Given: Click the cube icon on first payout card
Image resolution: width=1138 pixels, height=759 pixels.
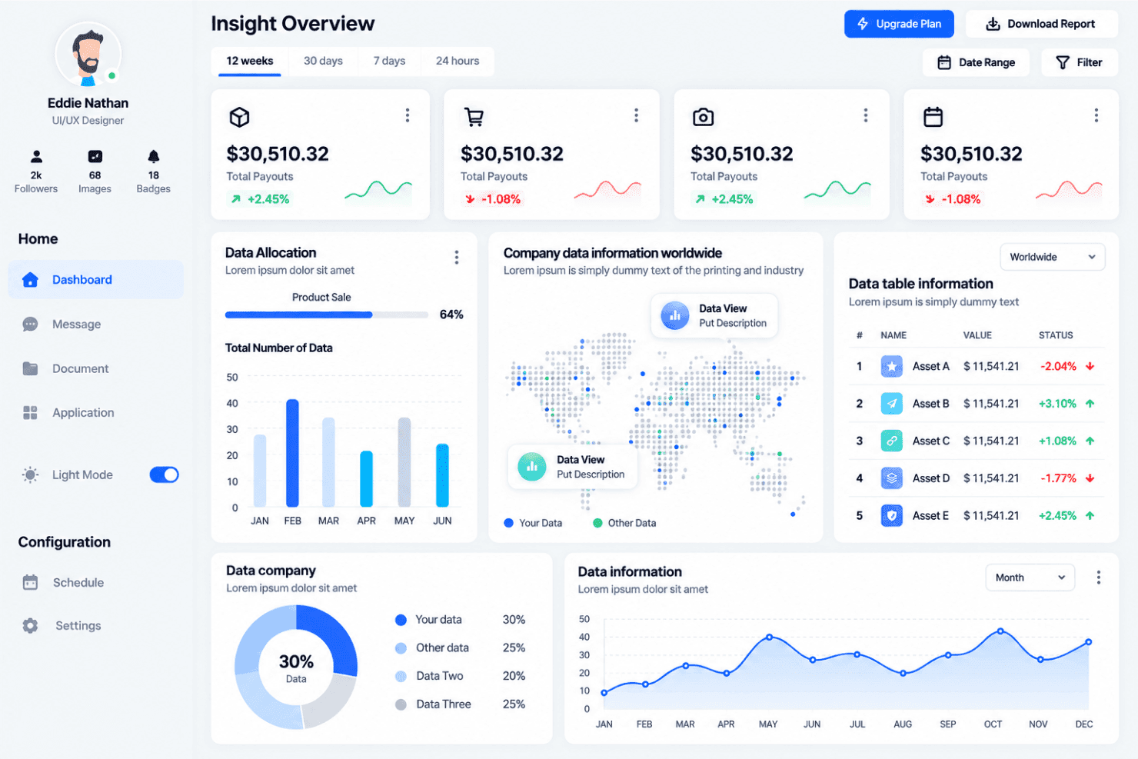Looking at the screenshot, I should point(239,117).
